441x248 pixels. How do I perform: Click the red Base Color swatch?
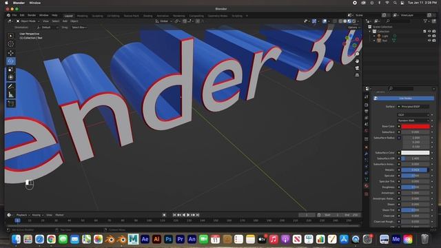click(x=415, y=126)
